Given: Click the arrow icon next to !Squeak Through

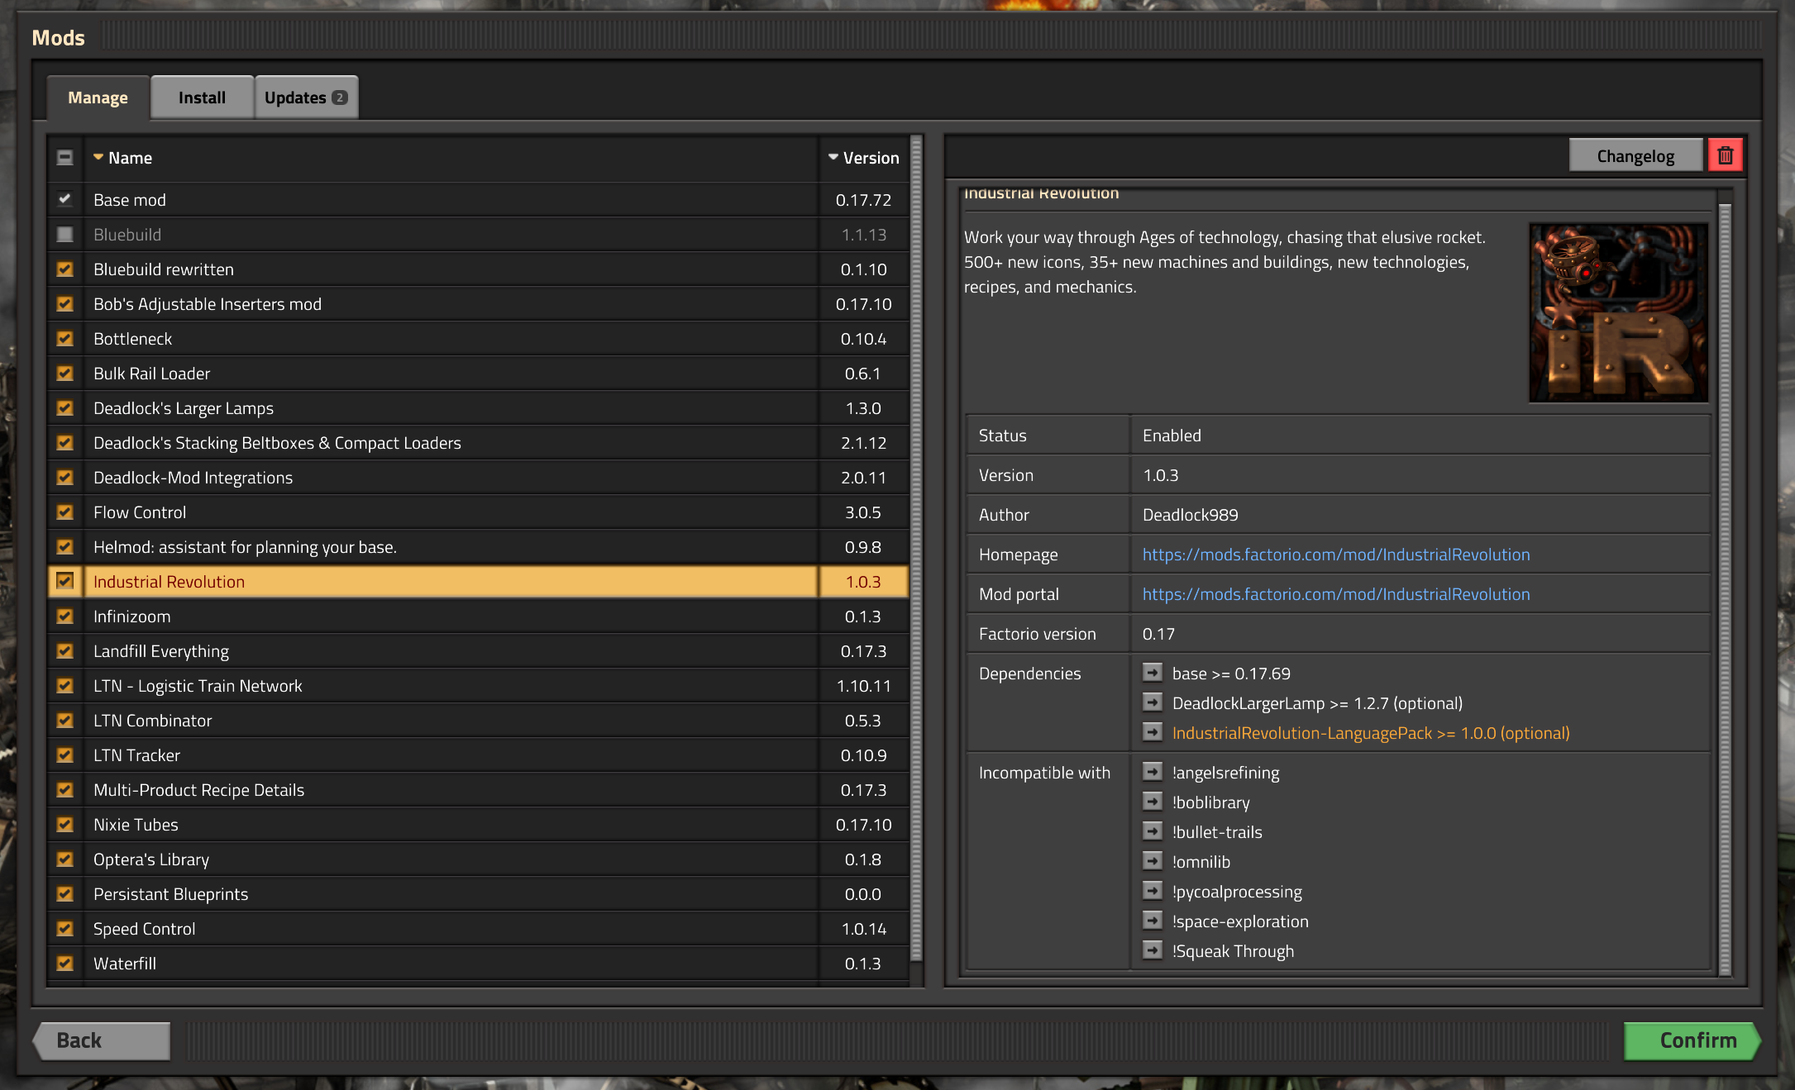Looking at the screenshot, I should [x=1153, y=950].
